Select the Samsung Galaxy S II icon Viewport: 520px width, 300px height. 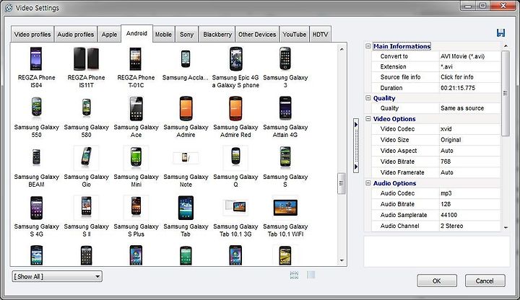click(x=86, y=206)
